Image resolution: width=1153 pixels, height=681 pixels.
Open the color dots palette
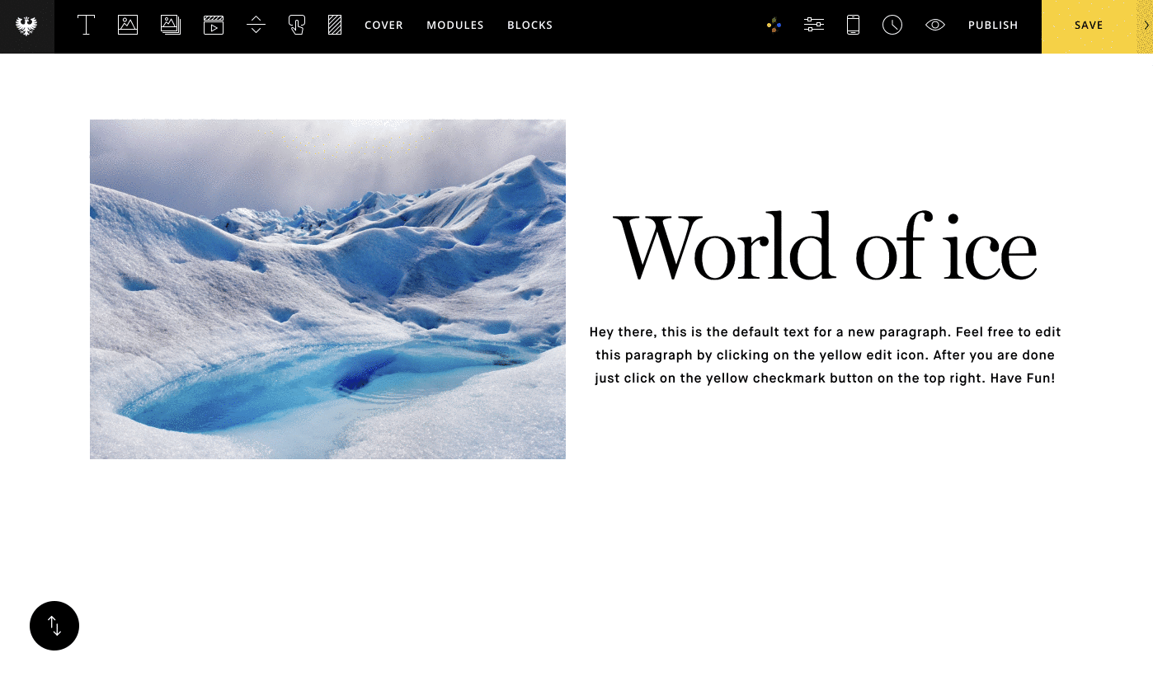(774, 26)
